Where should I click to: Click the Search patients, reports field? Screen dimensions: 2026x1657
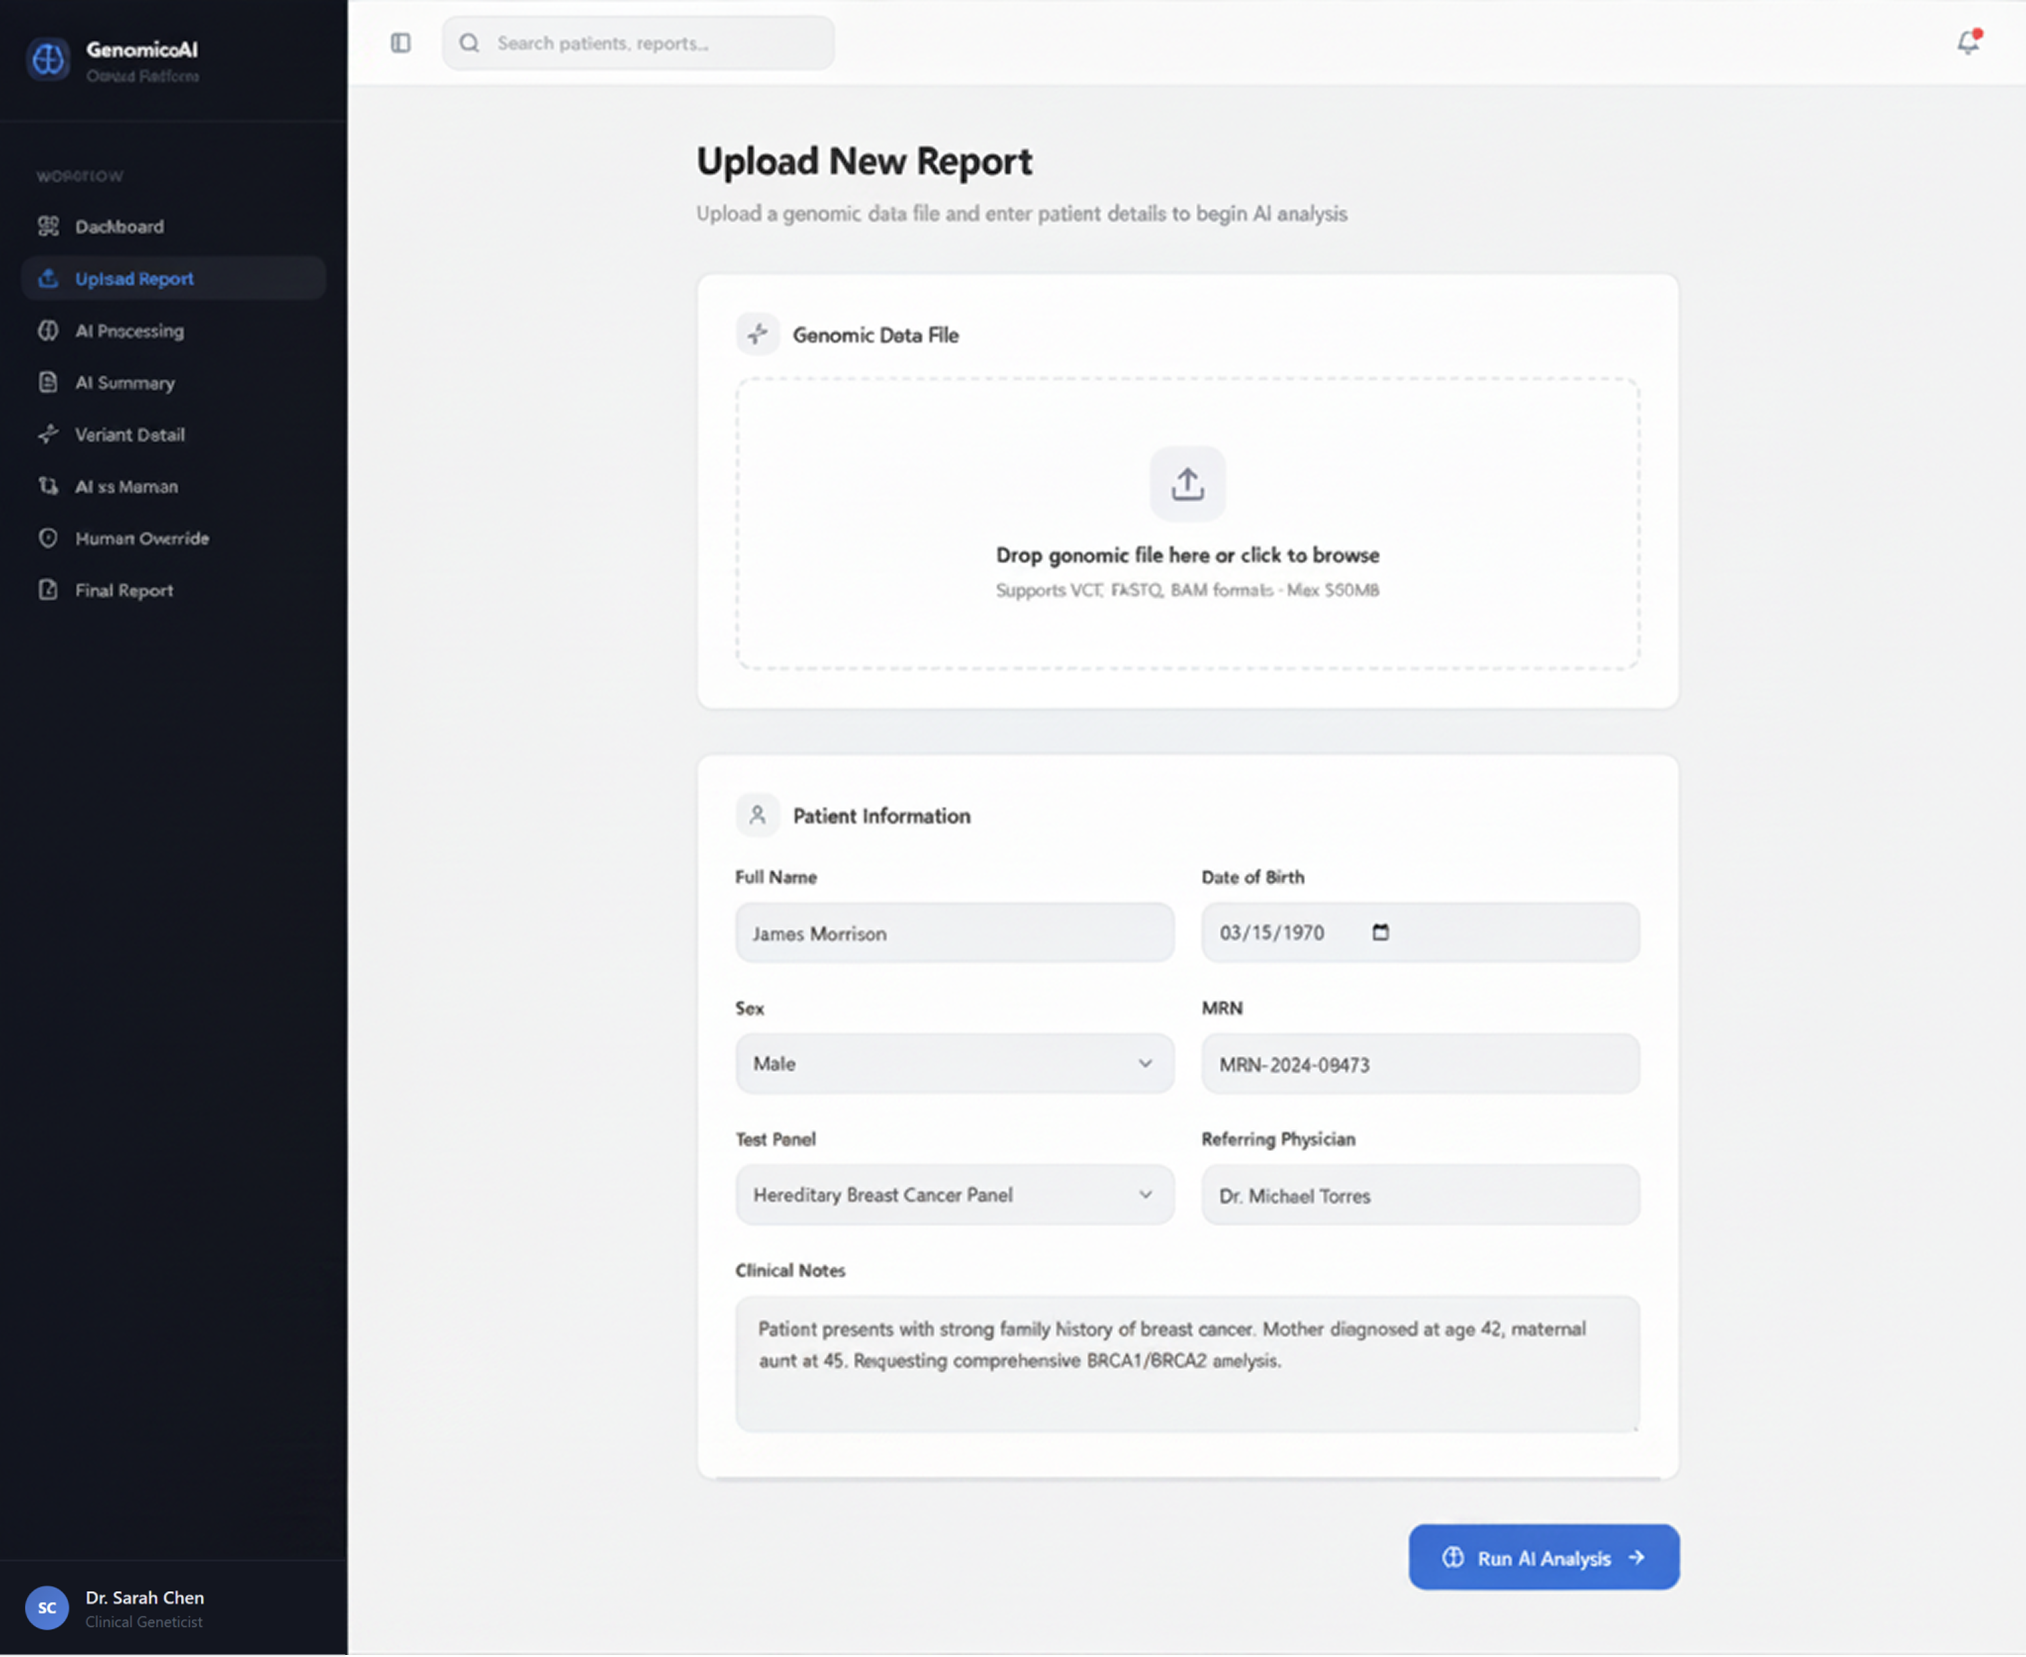click(x=638, y=43)
